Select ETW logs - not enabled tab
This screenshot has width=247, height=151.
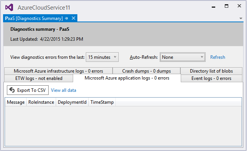(x=39, y=78)
